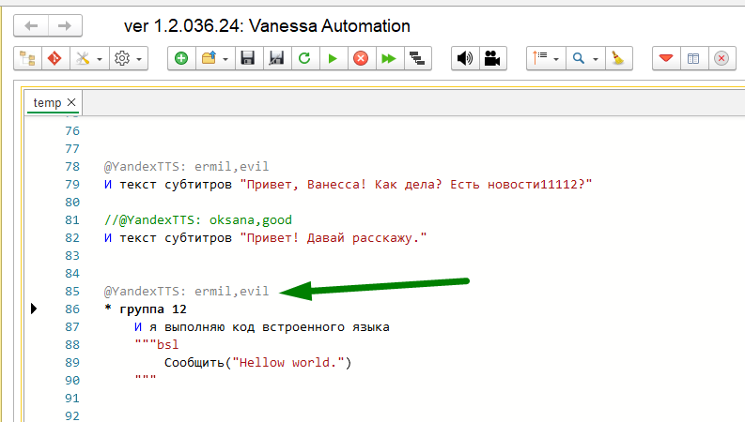Click the '@YandexTTS: ermil,evil' text on line 78
The height and width of the screenshot is (422, 745).
(186, 166)
